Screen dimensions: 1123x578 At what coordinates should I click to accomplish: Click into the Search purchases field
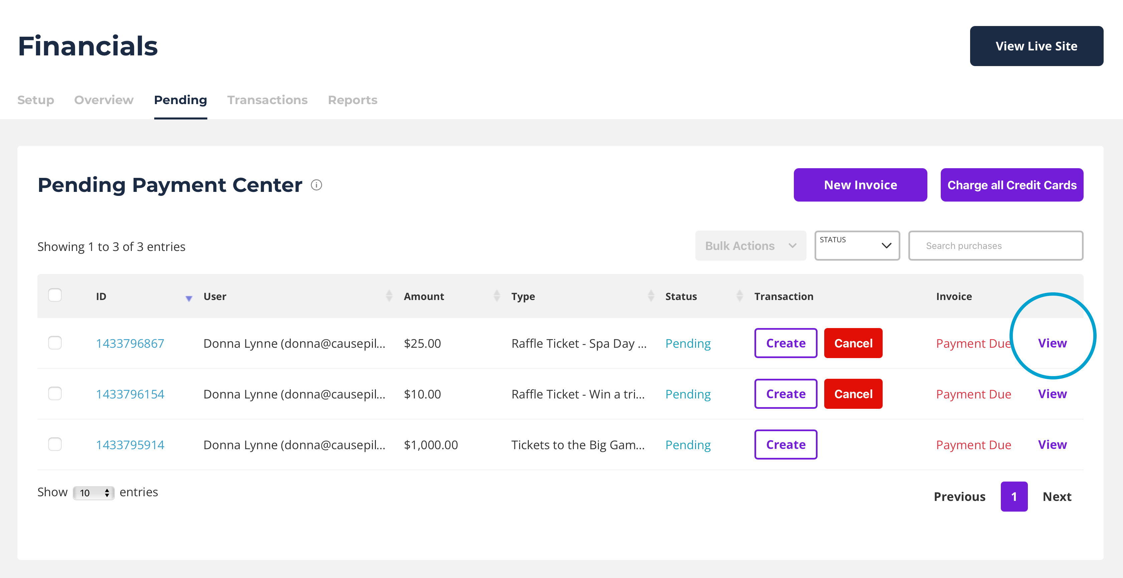click(x=995, y=246)
